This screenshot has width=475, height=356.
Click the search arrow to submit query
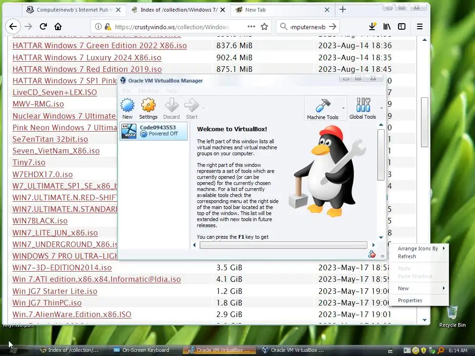click(332, 26)
